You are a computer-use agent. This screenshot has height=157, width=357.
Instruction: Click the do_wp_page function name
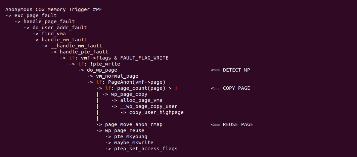pos(102,70)
